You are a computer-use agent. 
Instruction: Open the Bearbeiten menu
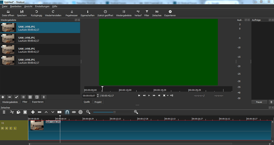(x=16, y=6)
